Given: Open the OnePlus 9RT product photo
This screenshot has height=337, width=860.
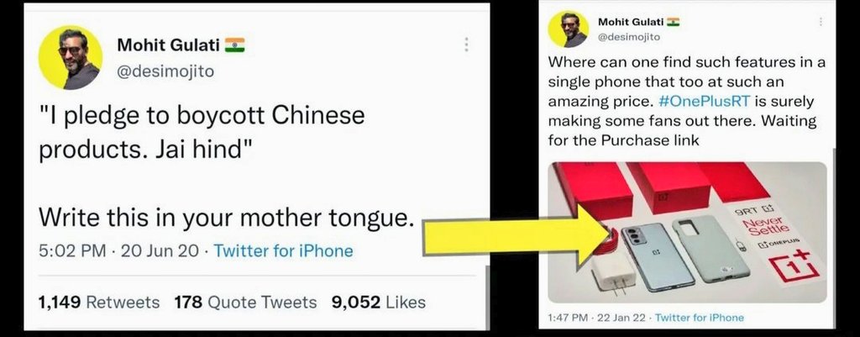Looking at the screenshot, I should pos(687,232).
